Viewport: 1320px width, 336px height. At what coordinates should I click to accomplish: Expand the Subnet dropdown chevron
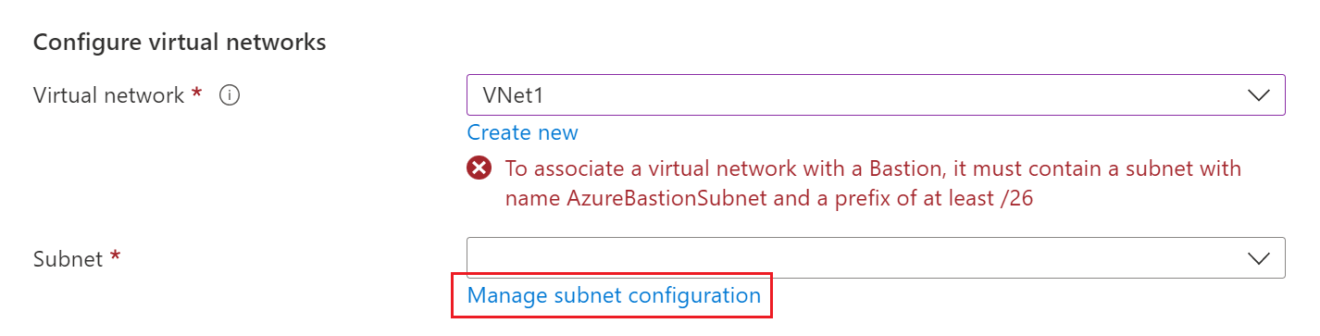tap(1258, 258)
